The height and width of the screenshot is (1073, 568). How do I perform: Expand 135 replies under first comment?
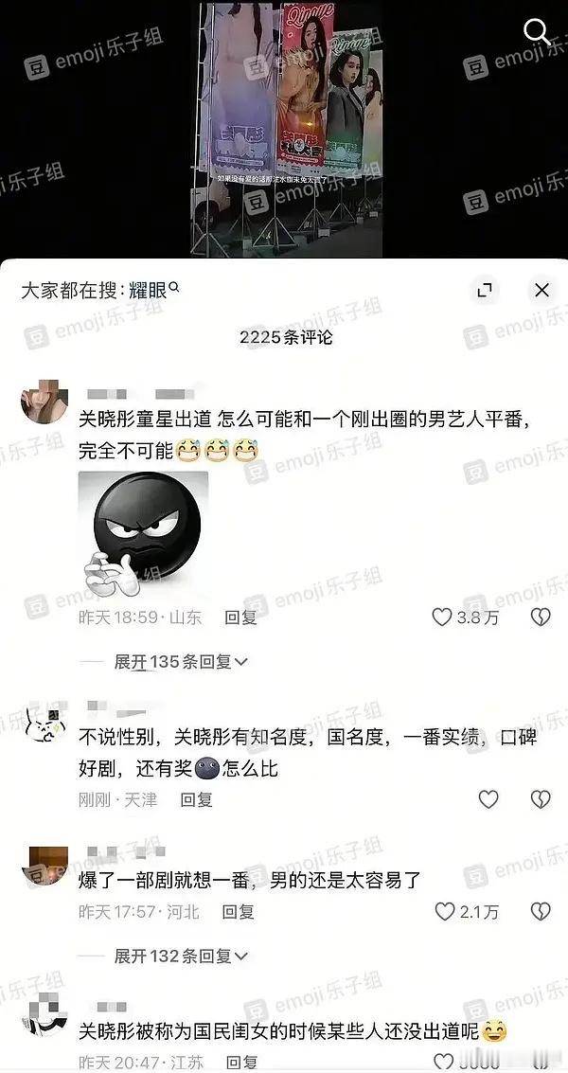181,662
